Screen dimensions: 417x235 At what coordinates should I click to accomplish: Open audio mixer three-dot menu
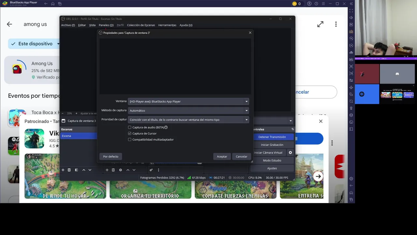(158, 170)
